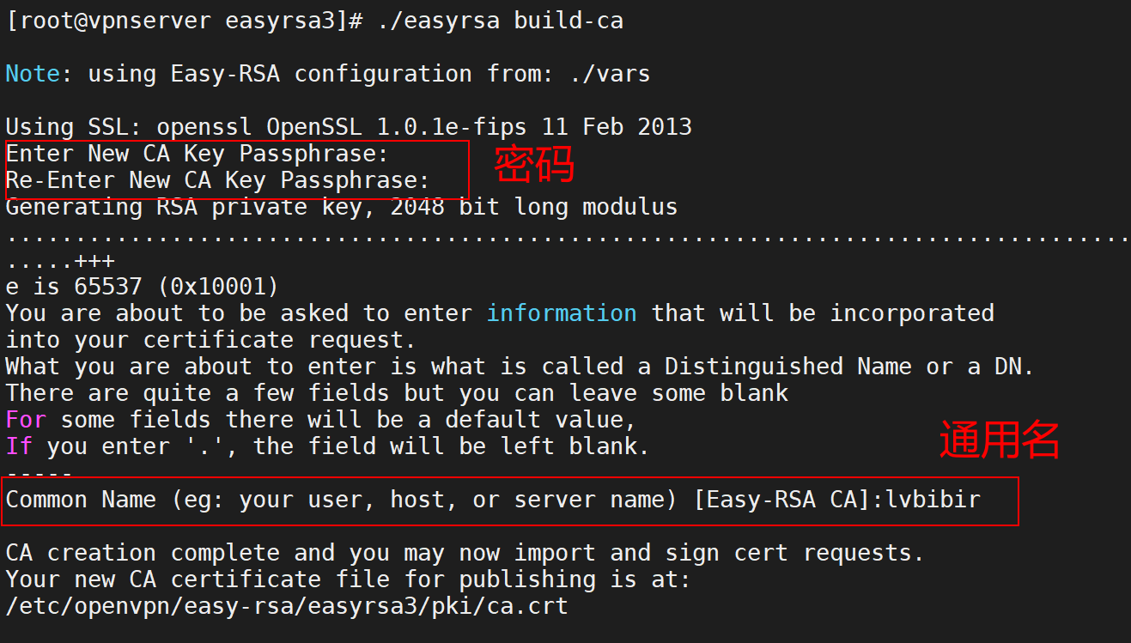Click the 'Enter New CA Key Passphrase' prompt
The width and height of the screenshot is (1131, 643).
[x=198, y=154]
